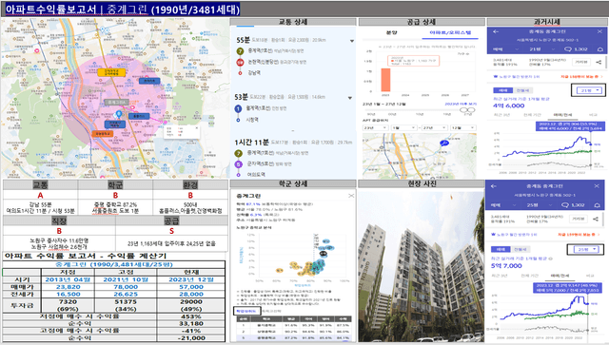The image size is (609, 345).
Task: Select 비교 tab in lower panel
Action: [590, 276]
